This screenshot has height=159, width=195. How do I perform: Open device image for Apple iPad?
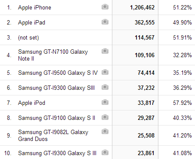[x=105, y=22]
